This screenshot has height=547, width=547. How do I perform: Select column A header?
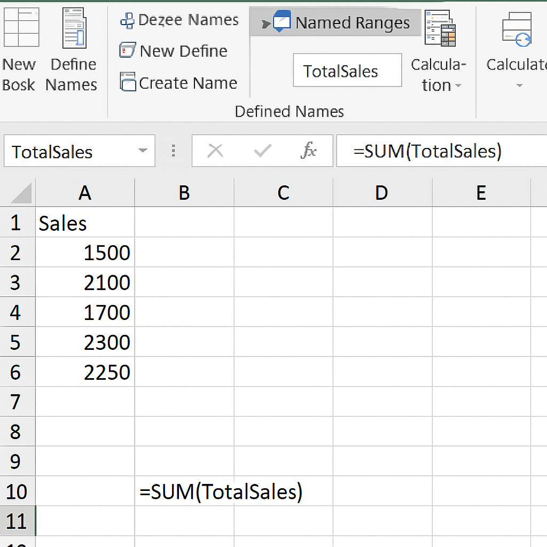point(85,193)
